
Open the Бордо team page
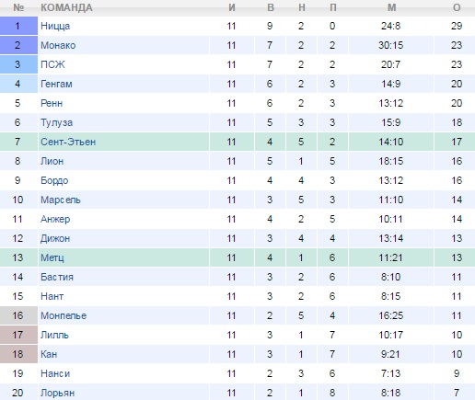click(x=54, y=180)
